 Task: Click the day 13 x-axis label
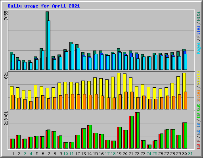pyautogui.click(x=83, y=154)
